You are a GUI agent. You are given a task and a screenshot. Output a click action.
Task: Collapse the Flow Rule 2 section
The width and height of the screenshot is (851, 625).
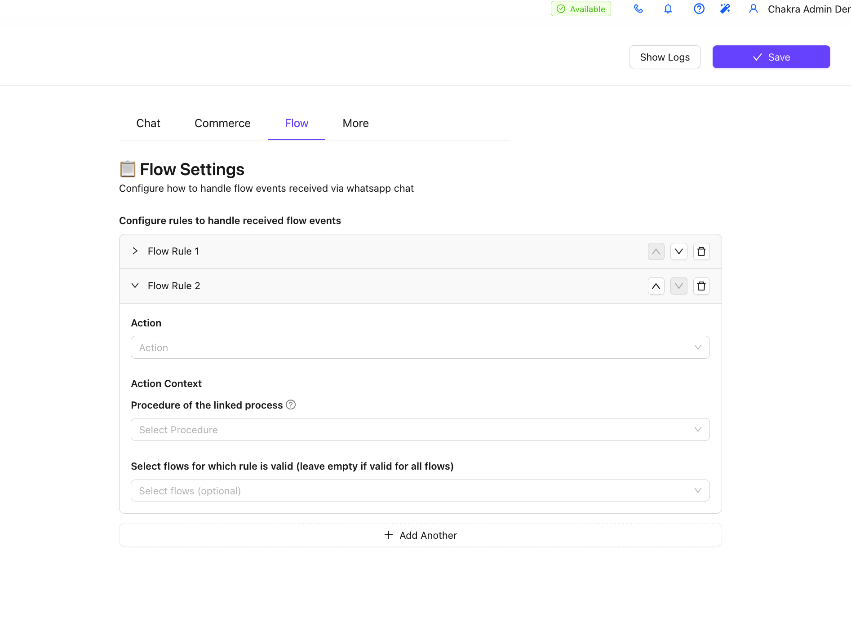pos(135,286)
